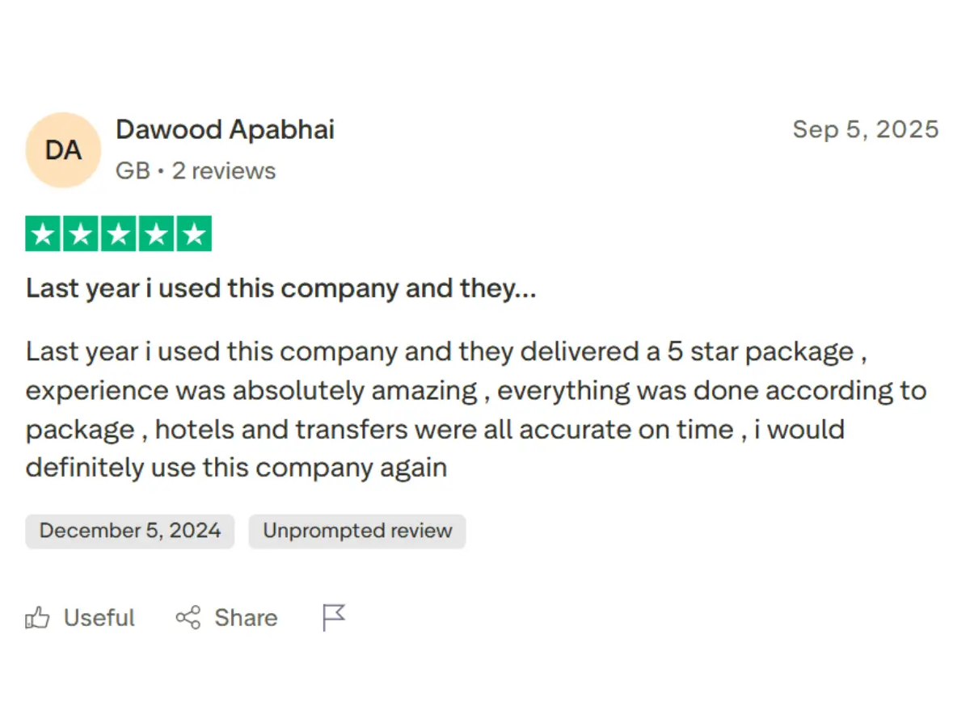Click the fourth green star
The height and width of the screenshot is (727, 970).
(x=156, y=234)
